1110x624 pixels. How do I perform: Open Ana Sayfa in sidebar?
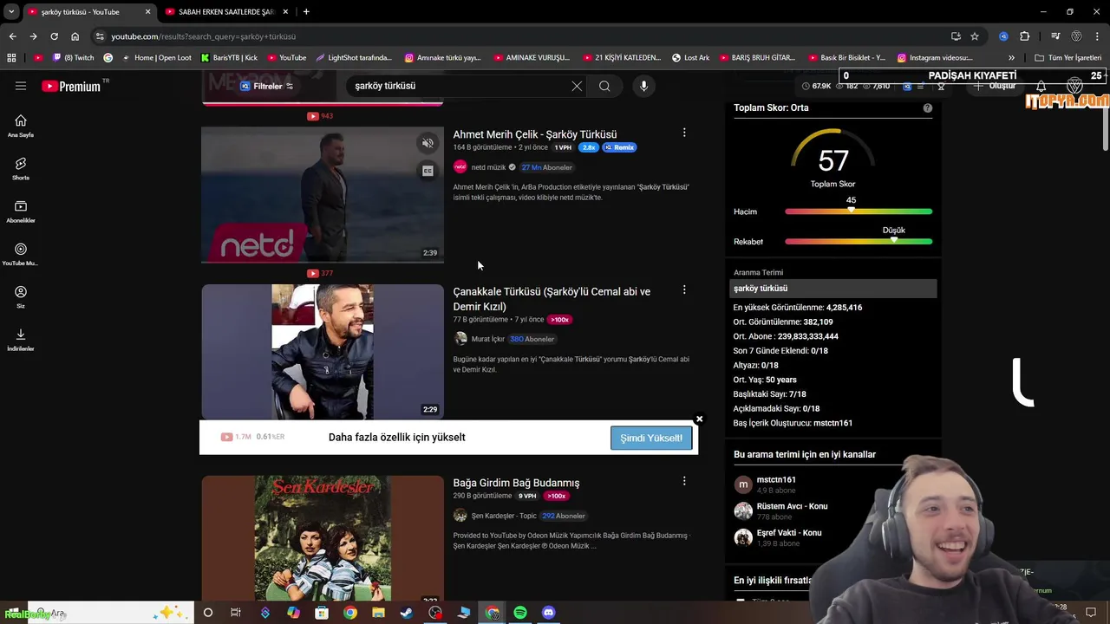point(21,126)
